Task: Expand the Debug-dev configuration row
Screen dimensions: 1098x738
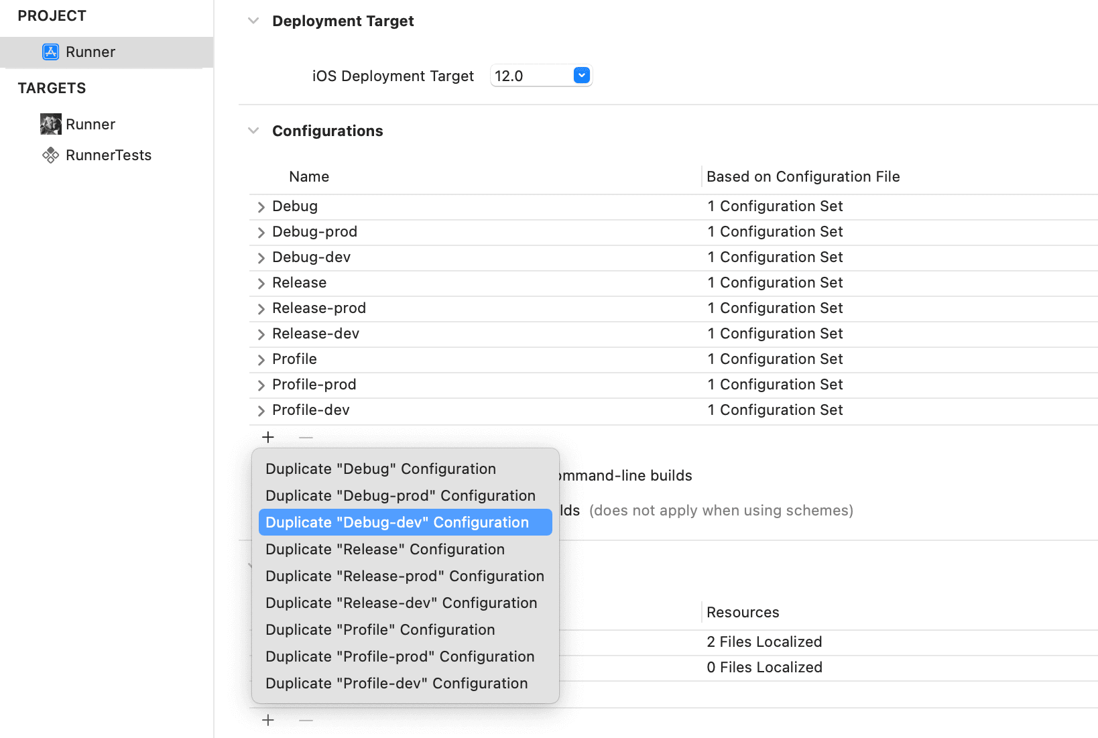Action: click(x=261, y=258)
